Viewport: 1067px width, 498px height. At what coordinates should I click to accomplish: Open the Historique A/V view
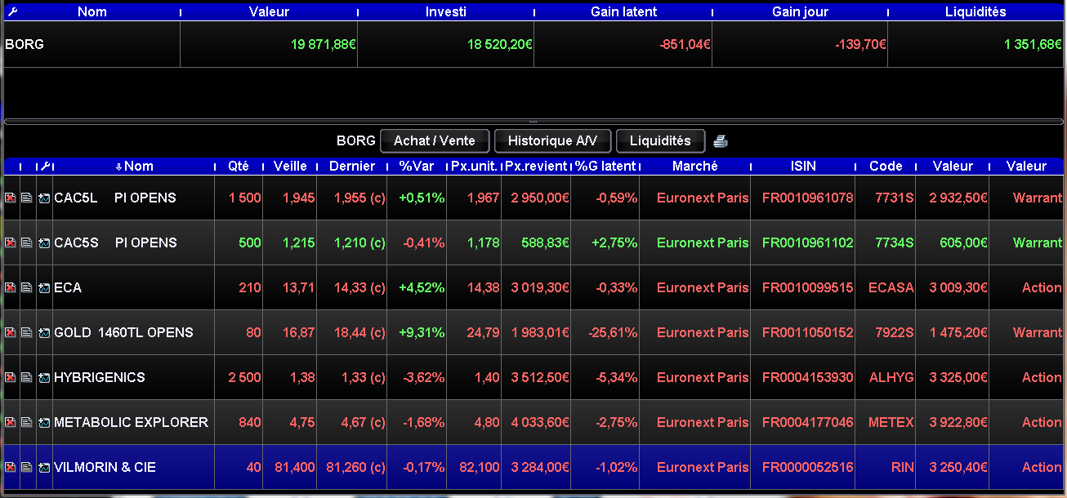[552, 140]
